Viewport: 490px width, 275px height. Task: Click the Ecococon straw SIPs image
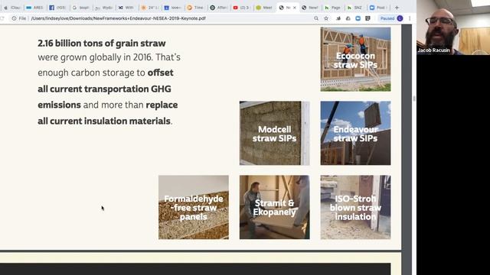355,60
